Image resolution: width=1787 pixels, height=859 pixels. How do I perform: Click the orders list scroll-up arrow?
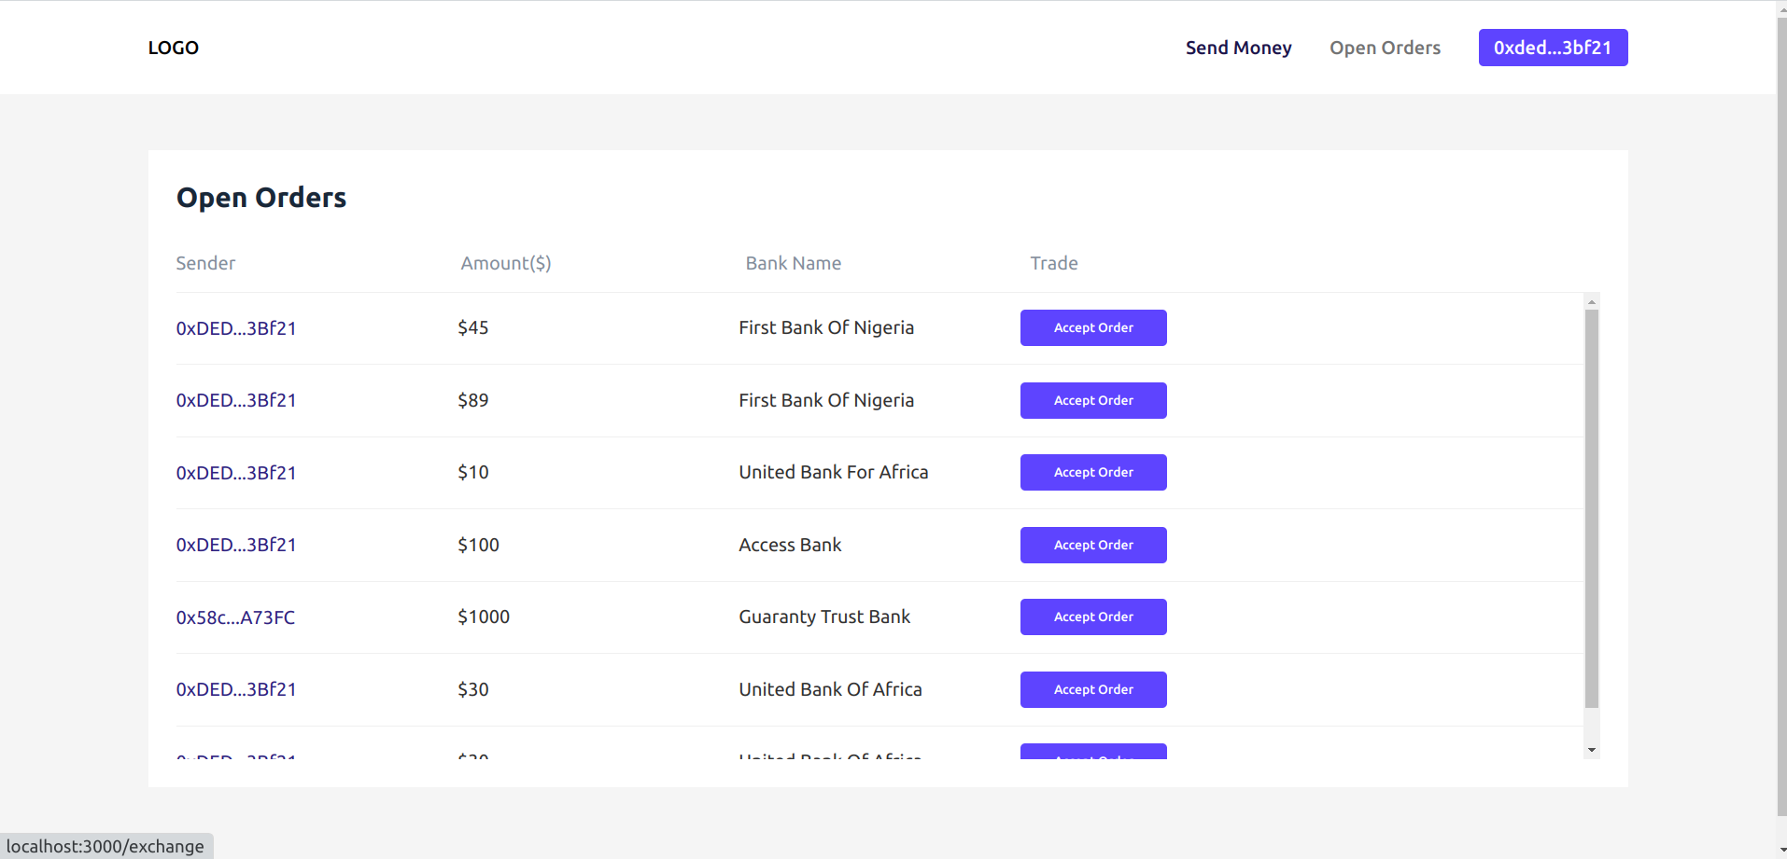[1592, 302]
